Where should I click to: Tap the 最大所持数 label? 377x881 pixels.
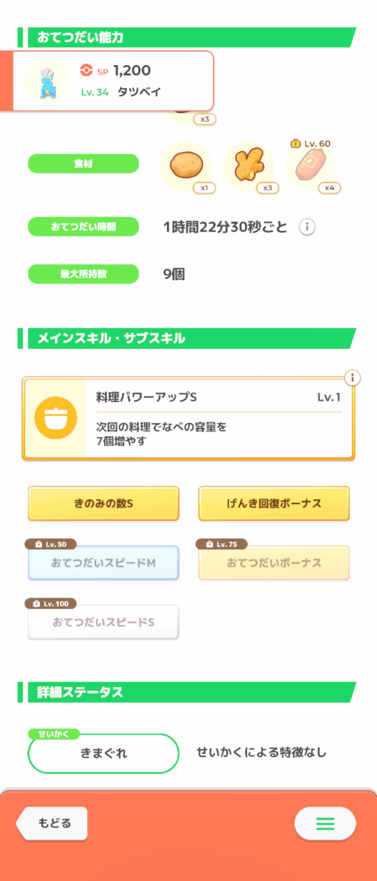[83, 274]
